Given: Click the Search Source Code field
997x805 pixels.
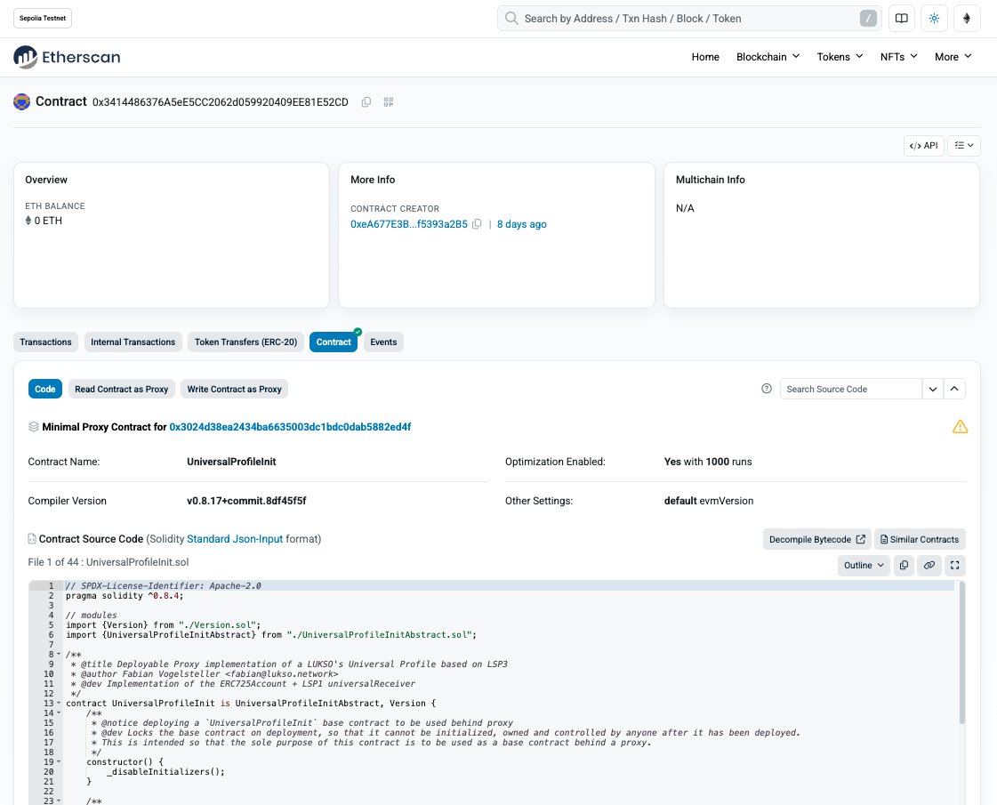Looking at the screenshot, I should 850,389.
